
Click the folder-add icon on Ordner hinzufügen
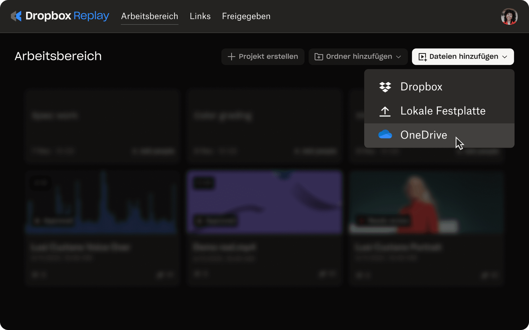pyautogui.click(x=319, y=56)
